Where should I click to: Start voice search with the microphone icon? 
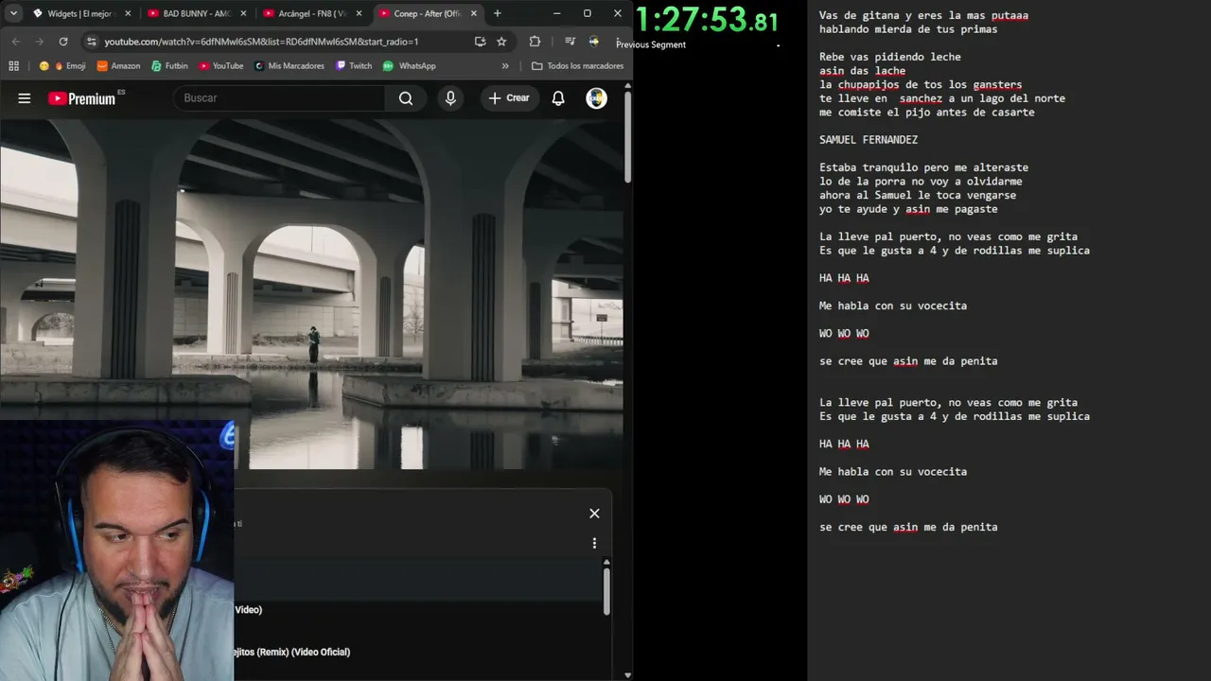pyautogui.click(x=450, y=98)
